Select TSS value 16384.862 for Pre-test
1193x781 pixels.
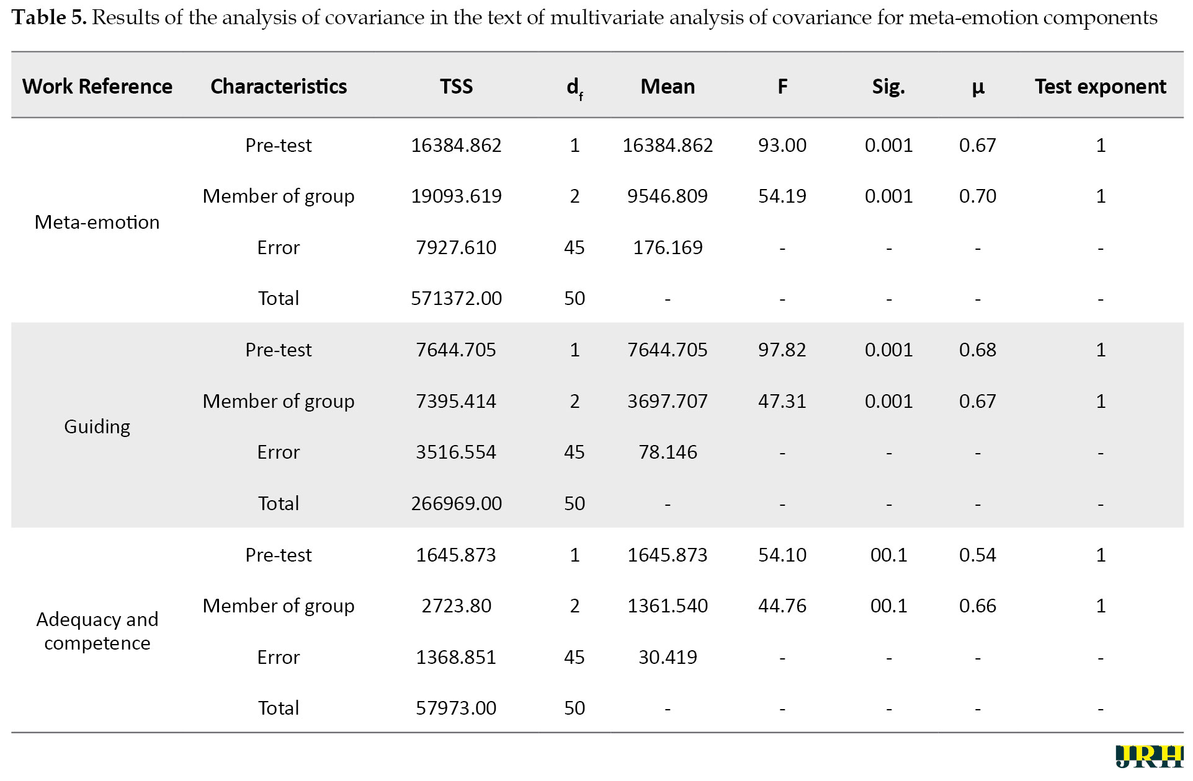pos(456,145)
